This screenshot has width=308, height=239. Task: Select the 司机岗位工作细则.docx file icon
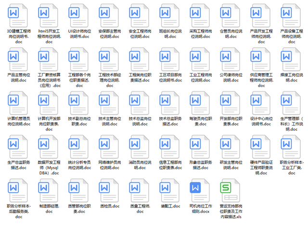[x=199, y=190]
